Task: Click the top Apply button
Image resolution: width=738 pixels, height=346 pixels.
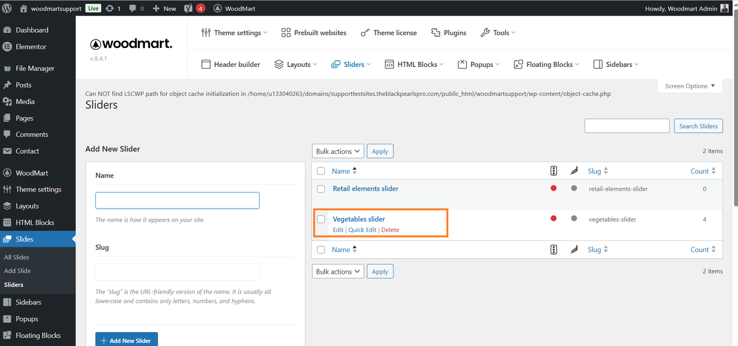Action: click(380, 151)
